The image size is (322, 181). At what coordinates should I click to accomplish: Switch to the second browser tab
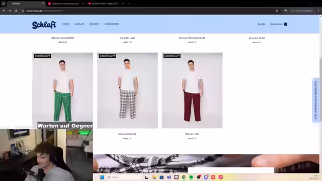66,4
